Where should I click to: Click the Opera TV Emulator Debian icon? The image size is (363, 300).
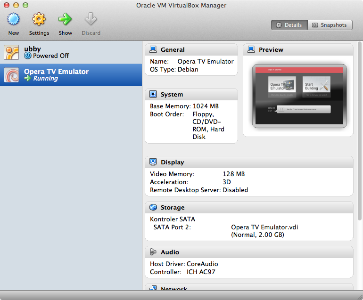point(12,75)
